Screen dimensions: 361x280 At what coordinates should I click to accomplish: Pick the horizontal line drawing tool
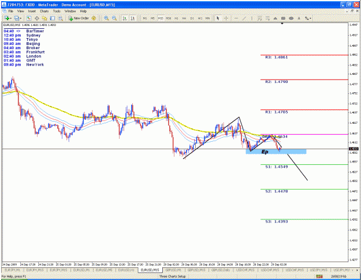click(x=236, y=18)
